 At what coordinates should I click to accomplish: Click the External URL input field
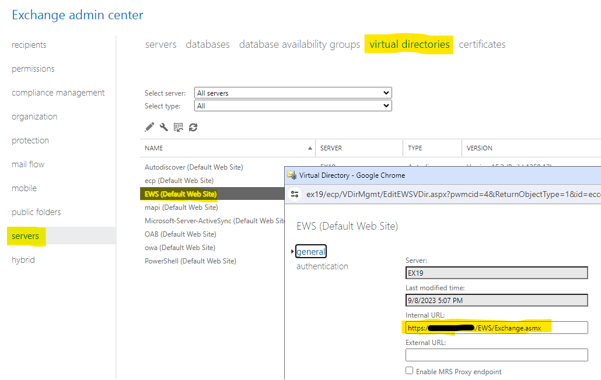[x=497, y=355]
